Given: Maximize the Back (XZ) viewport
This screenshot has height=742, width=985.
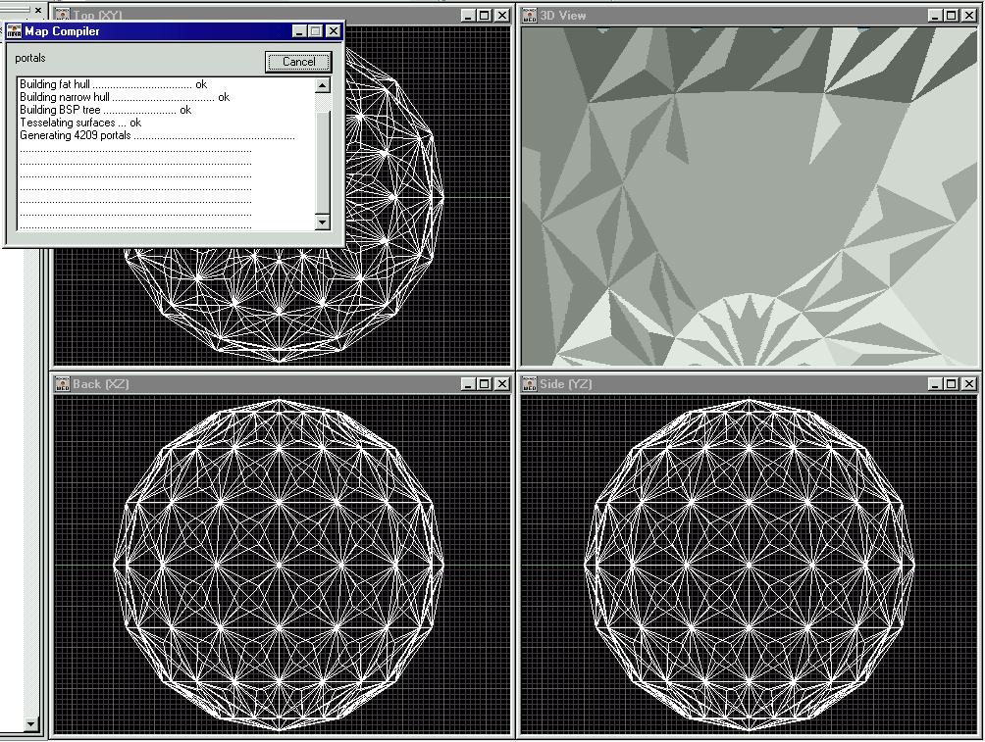Looking at the screenshot, I should tap(484, 384).
